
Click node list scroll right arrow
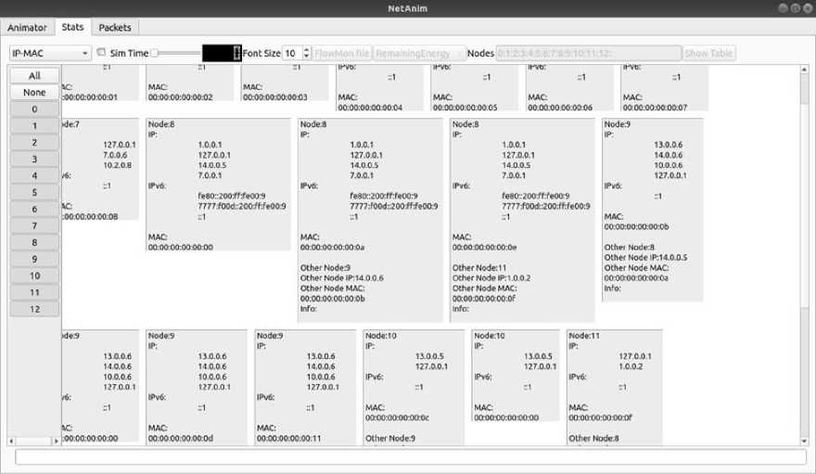coord(57,441)
